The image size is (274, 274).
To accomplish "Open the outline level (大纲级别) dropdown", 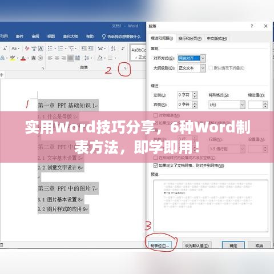I will pyautogui.click(x=203, y=68).
